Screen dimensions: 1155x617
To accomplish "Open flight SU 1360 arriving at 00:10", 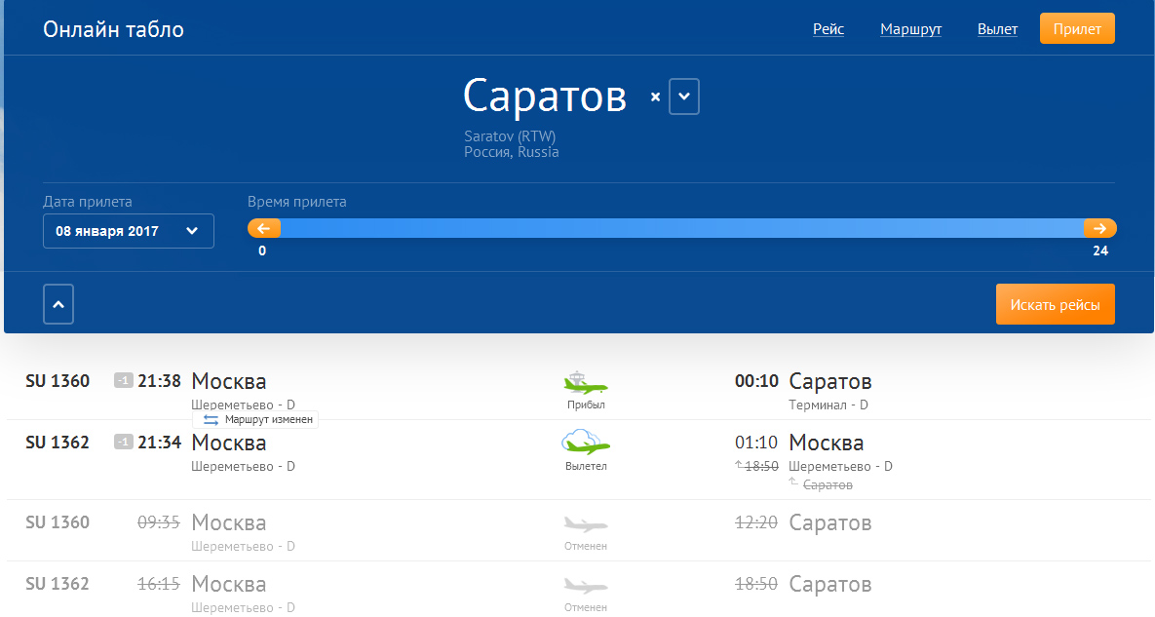I will tap(58, 381).
